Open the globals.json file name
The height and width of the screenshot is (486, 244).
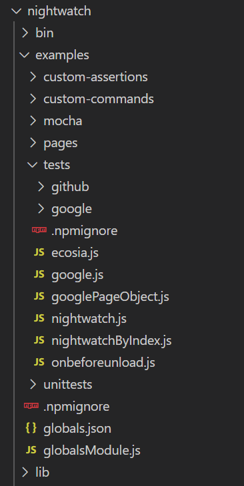pyautogui.click(x=77, y=429)
